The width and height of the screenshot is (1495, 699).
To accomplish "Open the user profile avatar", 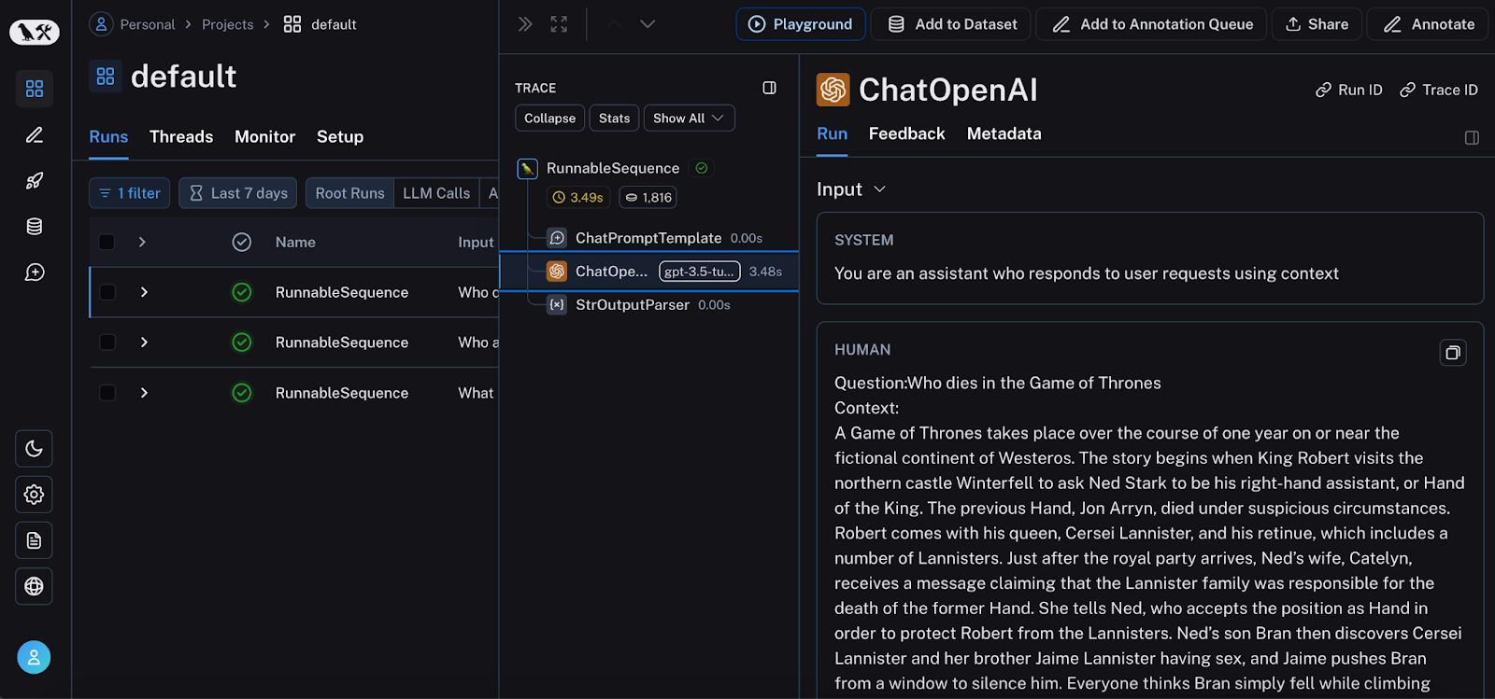I will pos(34,657).
